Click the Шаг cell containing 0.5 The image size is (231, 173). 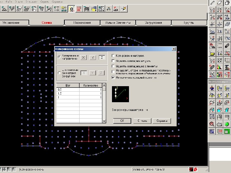[68, 89]
